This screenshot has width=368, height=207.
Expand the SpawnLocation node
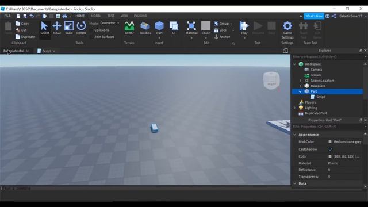coord(300,80)
